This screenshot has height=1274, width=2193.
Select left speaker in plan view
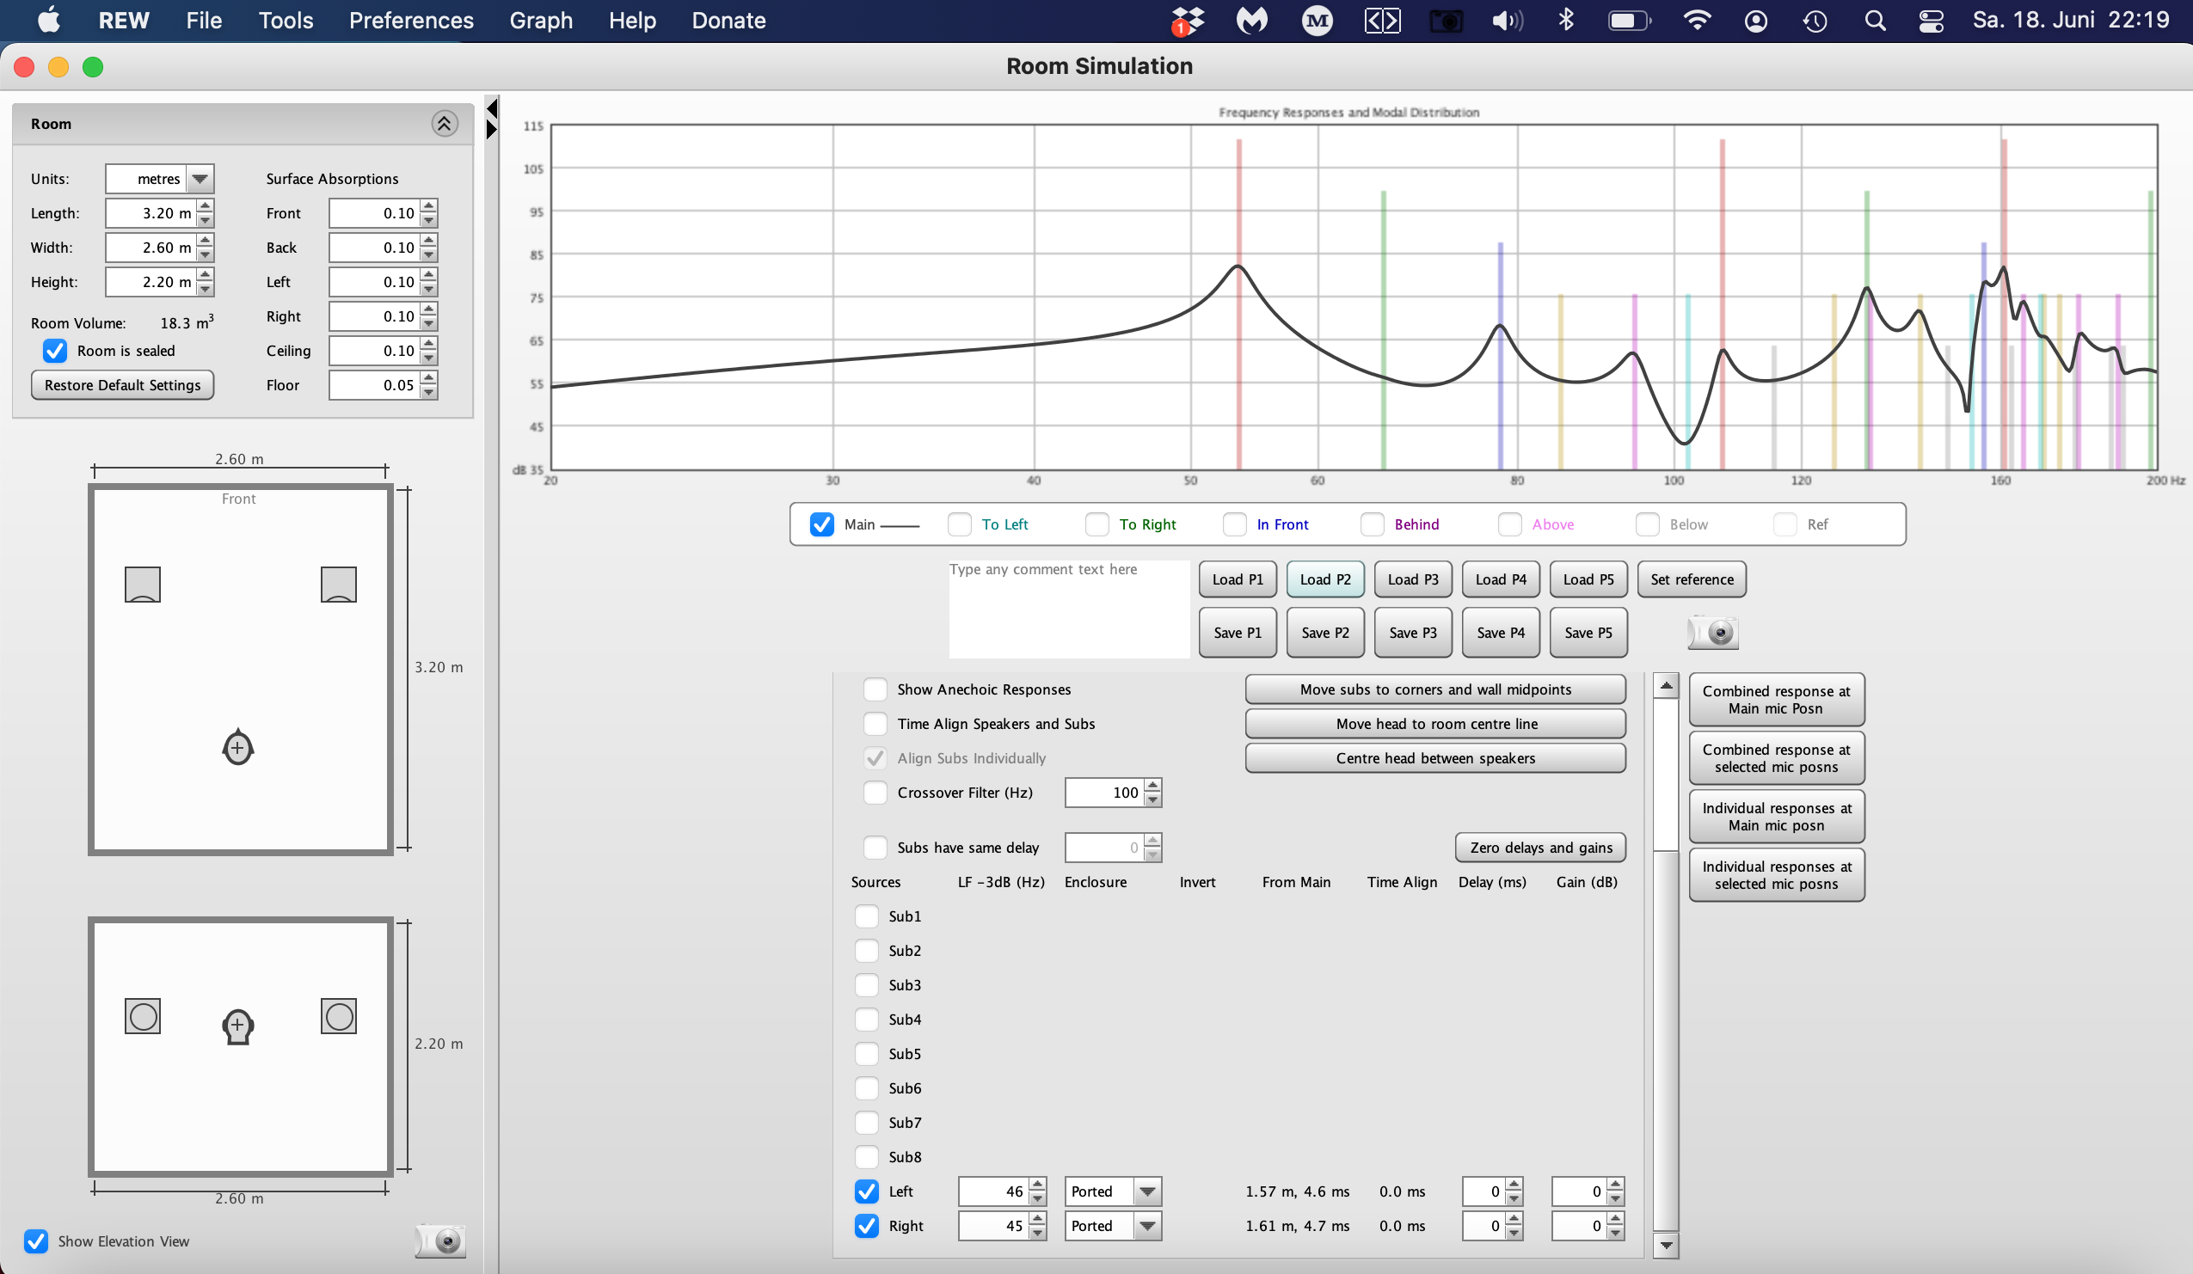[143, 585]
